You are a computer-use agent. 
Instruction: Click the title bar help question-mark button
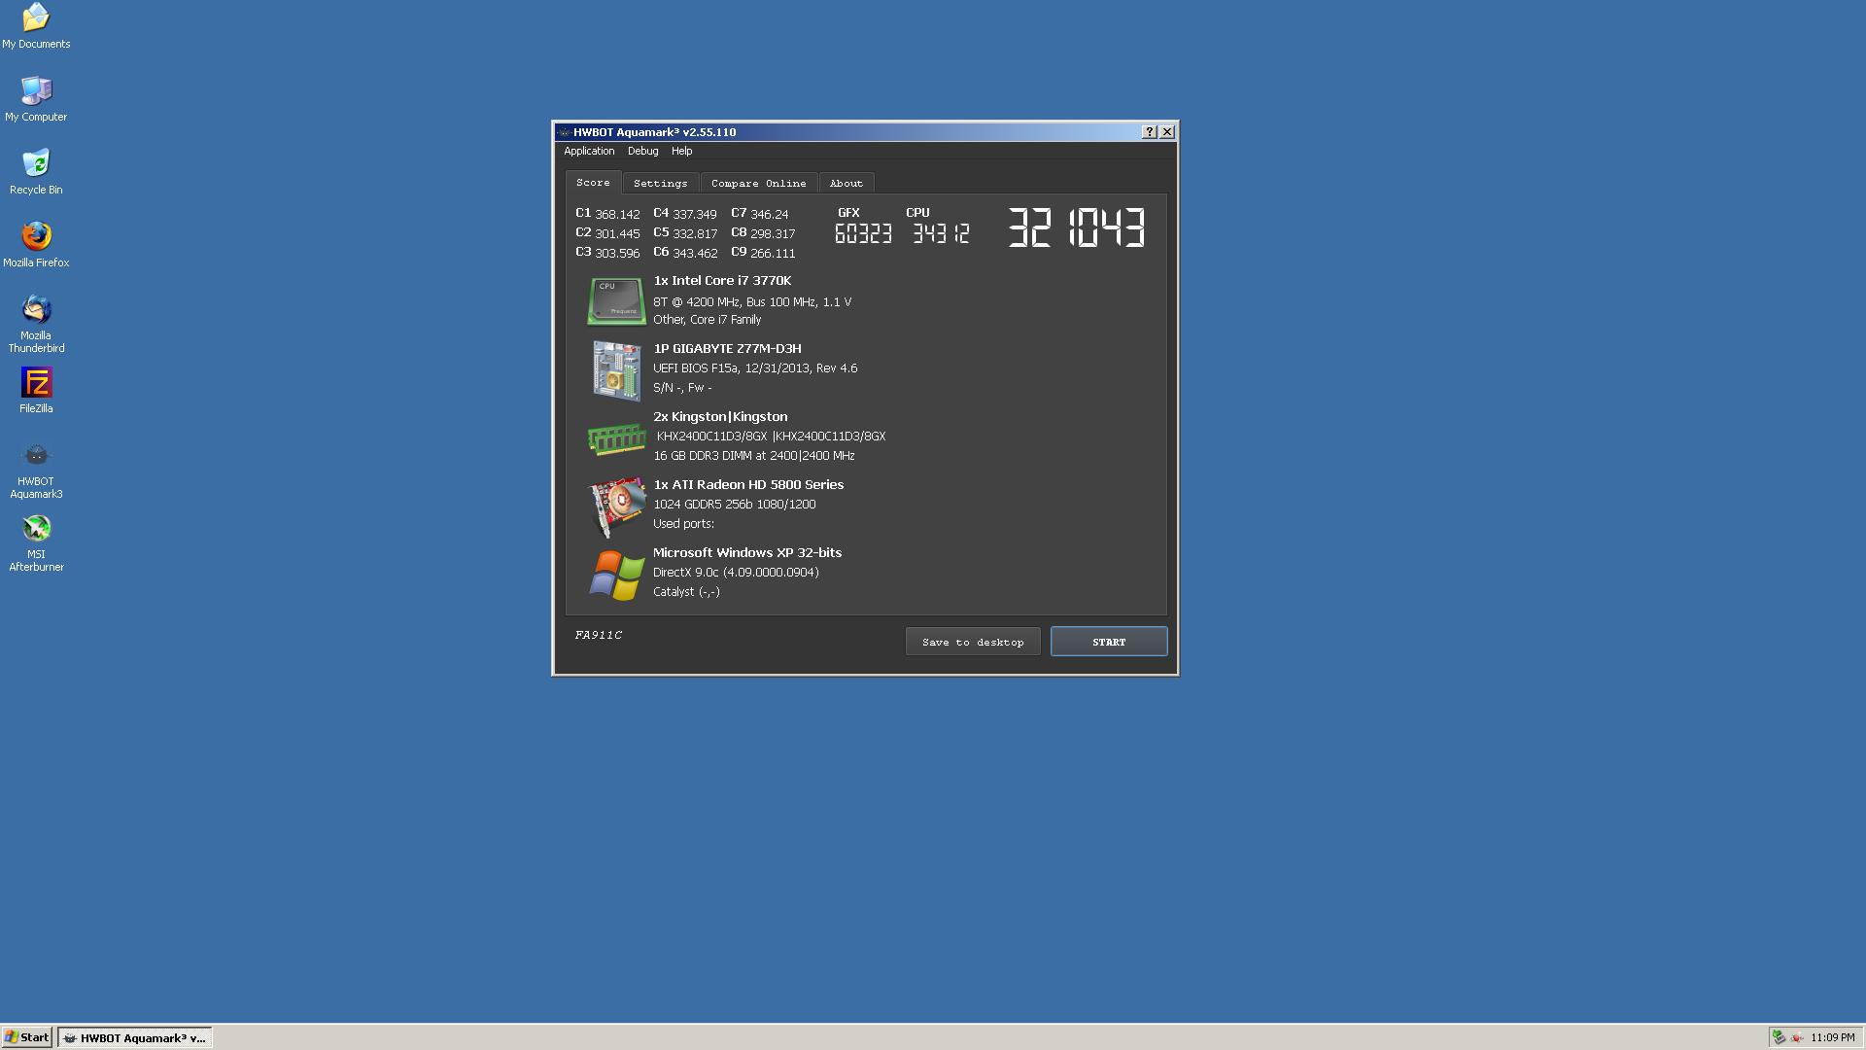tap(1150, 132)
